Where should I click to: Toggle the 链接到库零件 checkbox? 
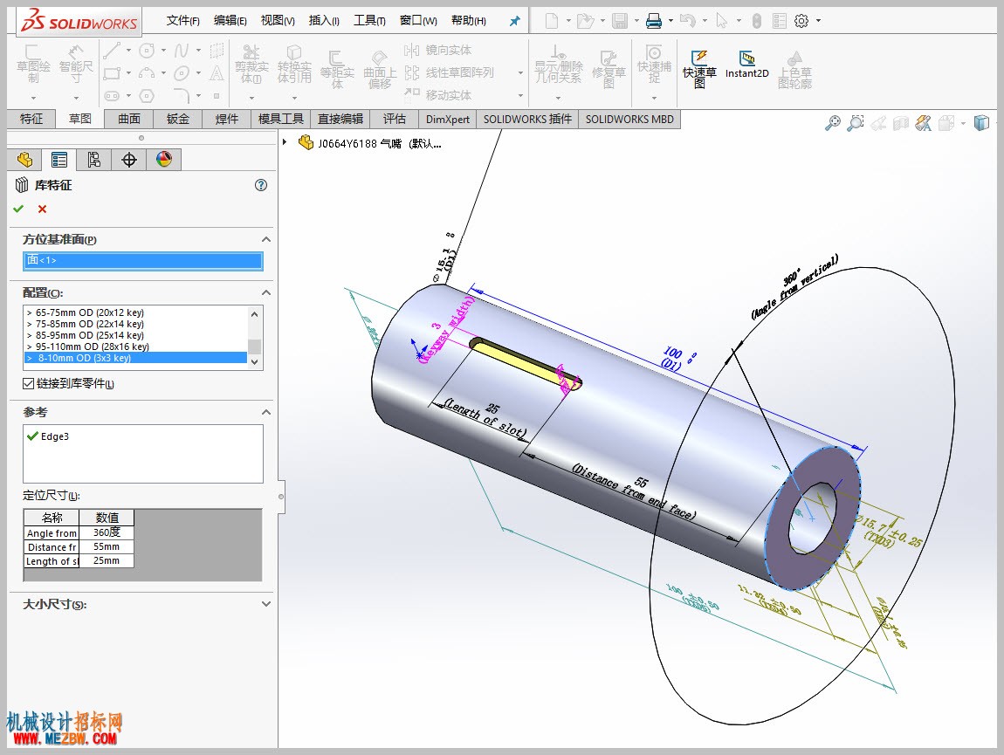coord(28,383)
